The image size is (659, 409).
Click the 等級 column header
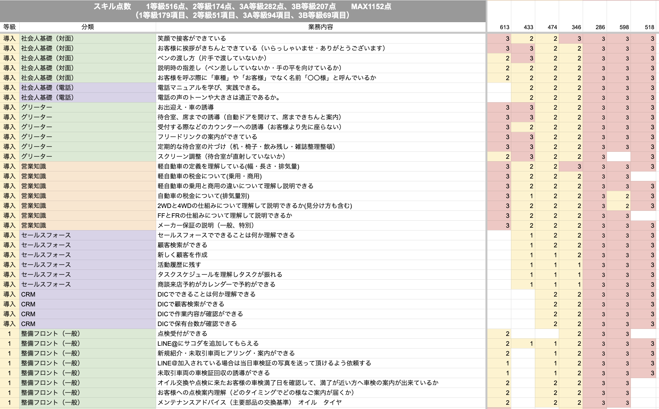(x=9, y=27)
